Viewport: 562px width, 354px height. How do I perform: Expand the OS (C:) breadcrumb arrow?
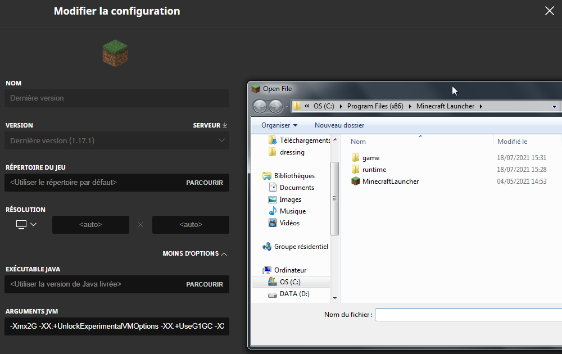point(341,106)
